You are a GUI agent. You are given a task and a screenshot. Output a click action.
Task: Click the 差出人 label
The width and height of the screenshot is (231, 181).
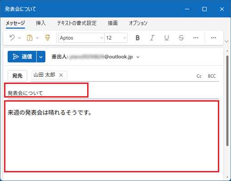click(x=60, y=57)
